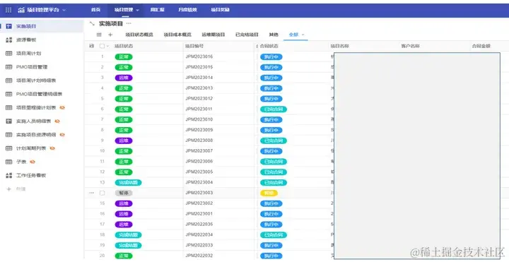Open the app launcher grid icon
This screenshot has width=509, height=262.
8,10
